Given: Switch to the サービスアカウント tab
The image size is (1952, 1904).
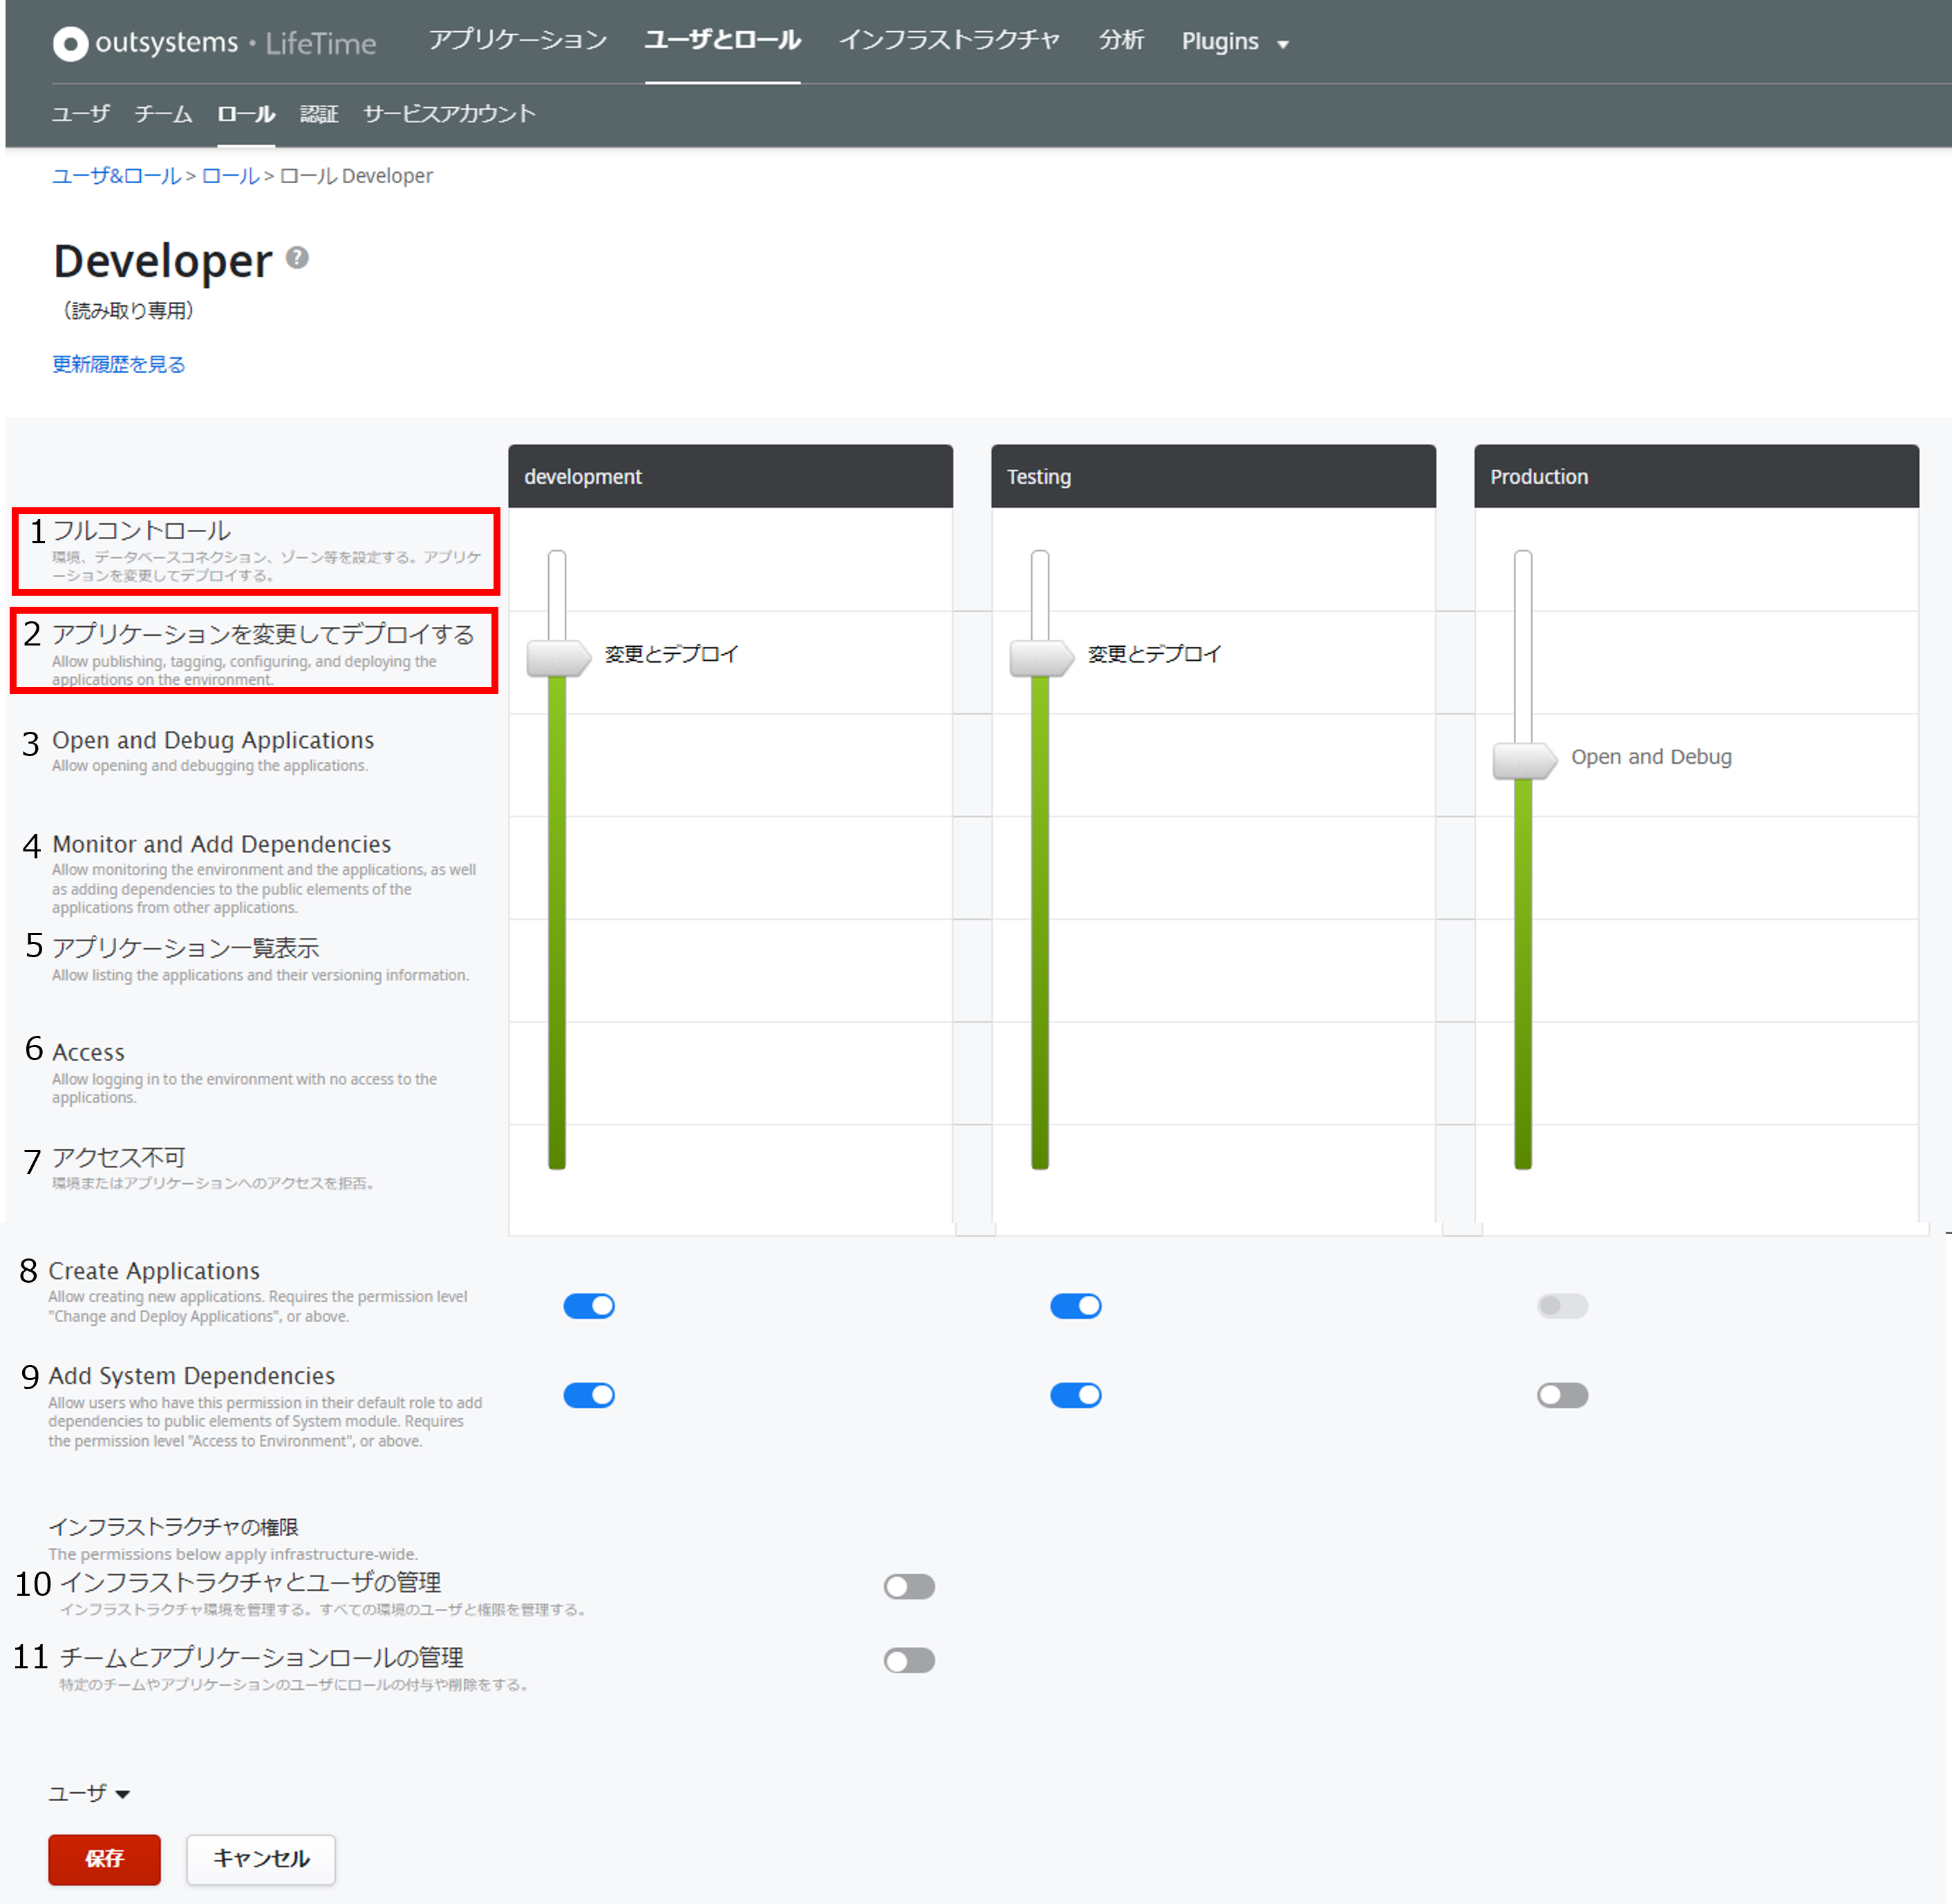Looking at the screenshot, I should pos(449,114).
